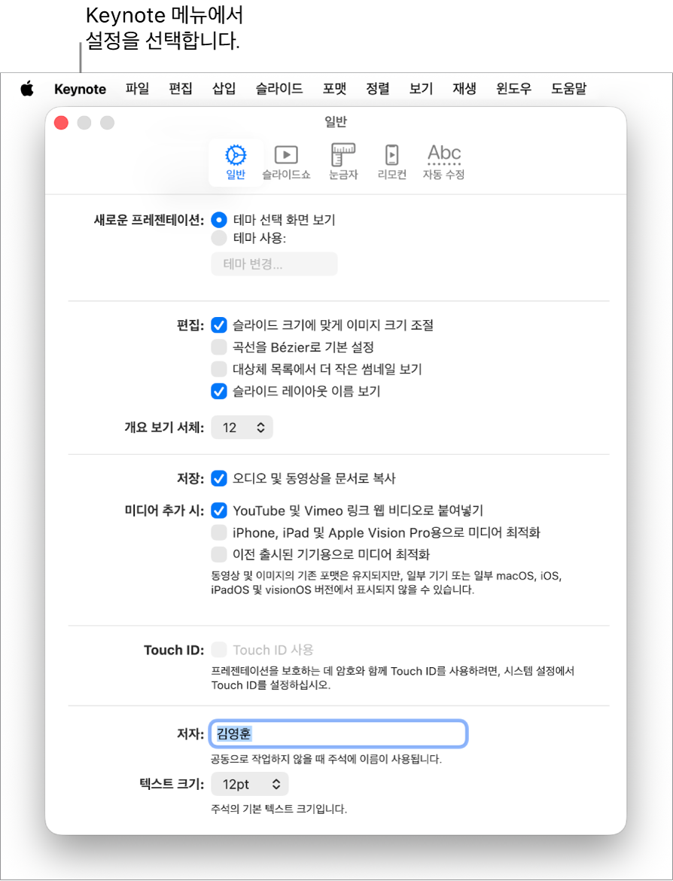
Task: Open the 슬라이드 menu
Action: [x=279, y=89]
